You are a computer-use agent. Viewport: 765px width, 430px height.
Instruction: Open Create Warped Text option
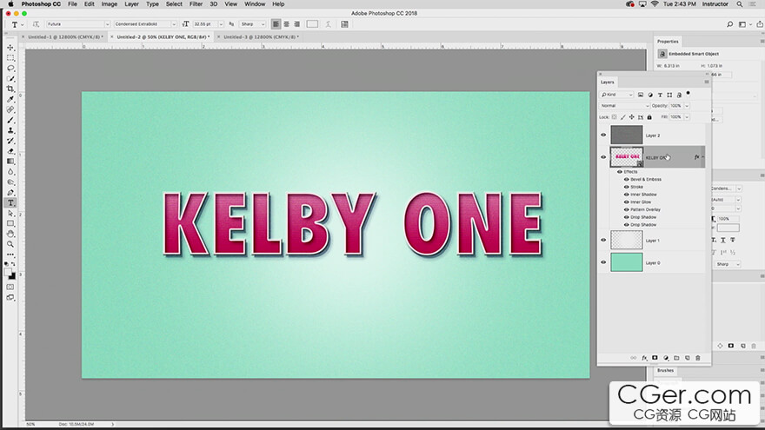pyautogui.click(x=329, y=24)
